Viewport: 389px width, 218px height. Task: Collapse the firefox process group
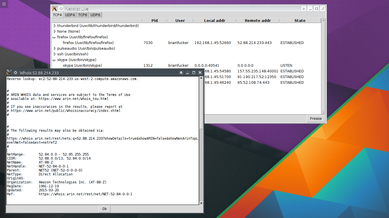click(x=54, y=37)
